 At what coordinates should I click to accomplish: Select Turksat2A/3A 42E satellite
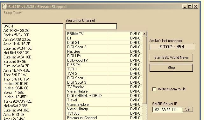click(x=33, y=101)
